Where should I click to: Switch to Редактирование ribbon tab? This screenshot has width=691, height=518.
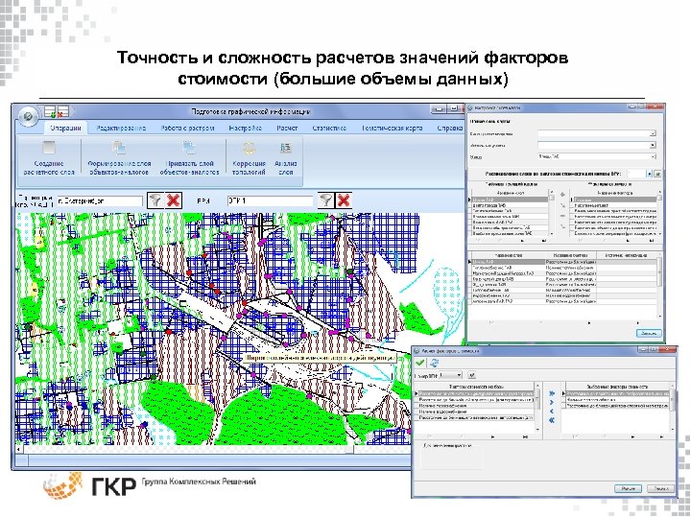click(121, 129)
